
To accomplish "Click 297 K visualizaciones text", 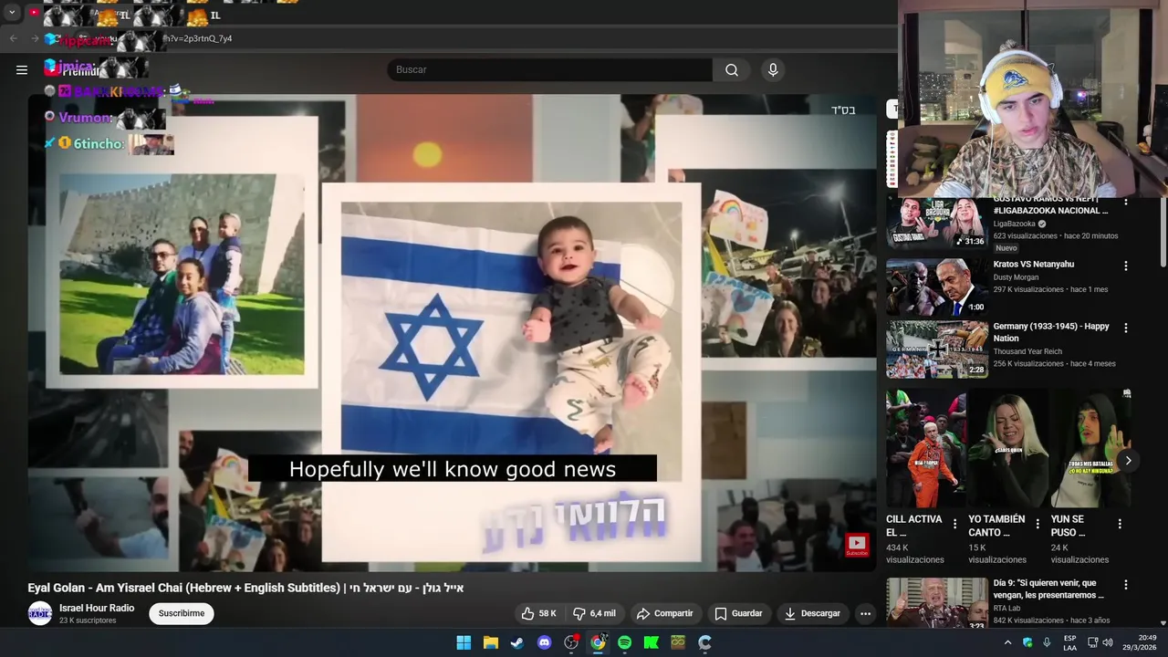I will point(1028,289).
